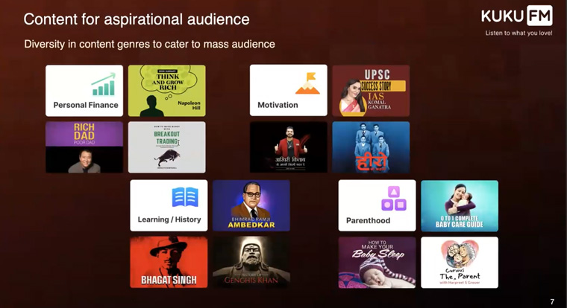Open the Bhimrao Ramji Ambedkar cover

pyautogui.click(x=251, y=205)
